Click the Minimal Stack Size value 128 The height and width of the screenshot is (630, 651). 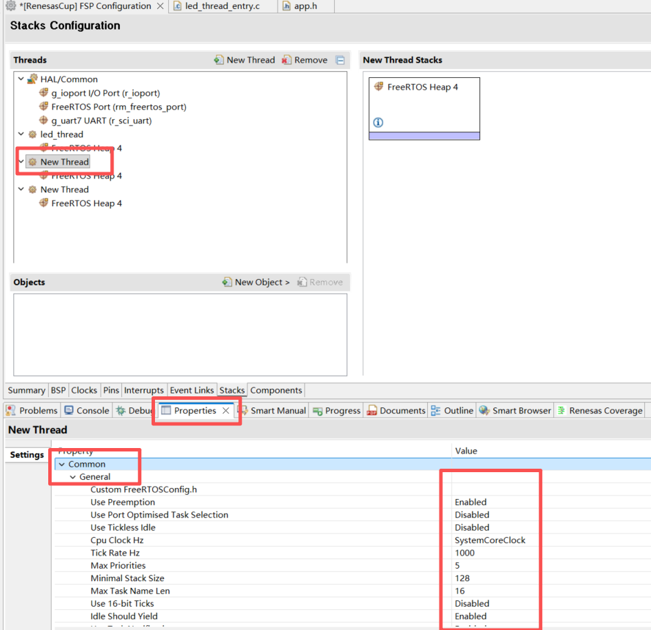point(462,578)
